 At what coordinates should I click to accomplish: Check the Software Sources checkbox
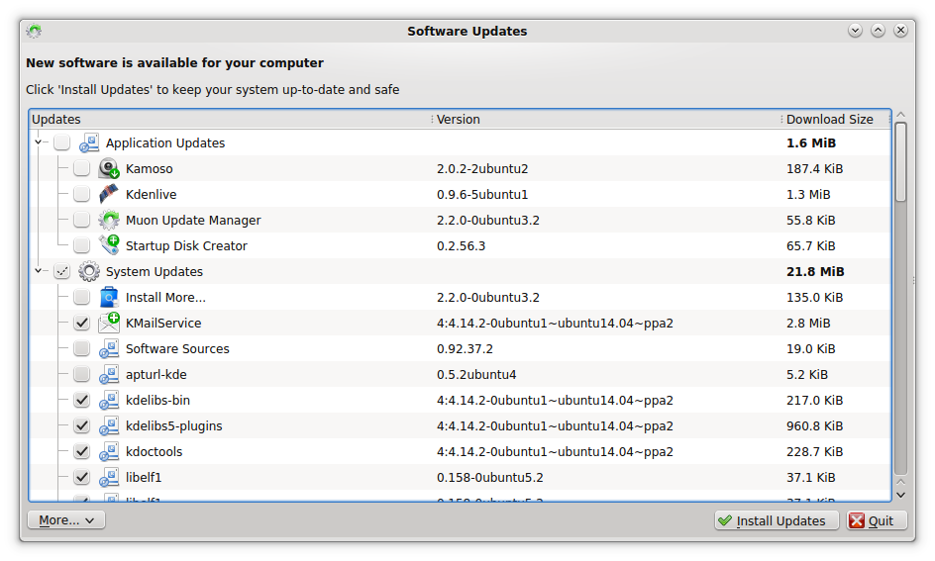tap(81, 348)
